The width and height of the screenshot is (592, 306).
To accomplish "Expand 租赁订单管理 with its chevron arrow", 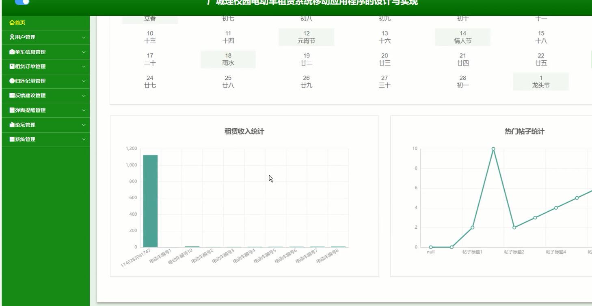I will coord(84,66).
